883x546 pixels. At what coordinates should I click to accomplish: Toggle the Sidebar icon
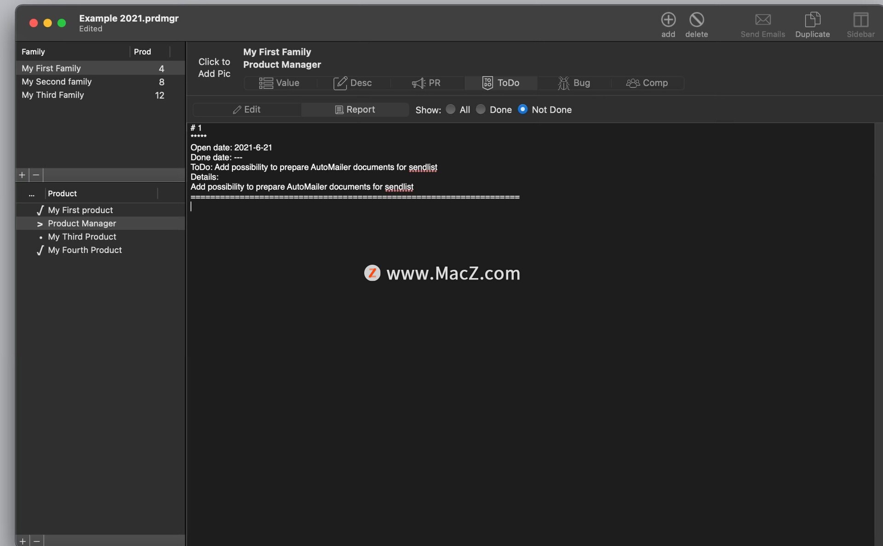(x=860, y=20)
